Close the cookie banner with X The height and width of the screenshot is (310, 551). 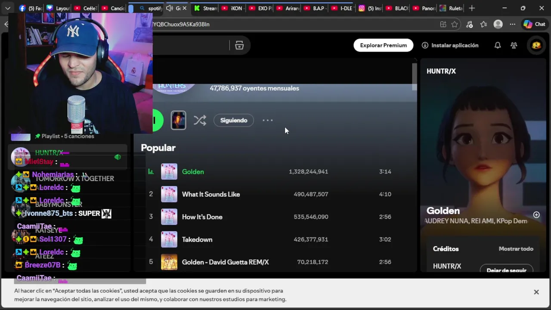click(536, 292)
